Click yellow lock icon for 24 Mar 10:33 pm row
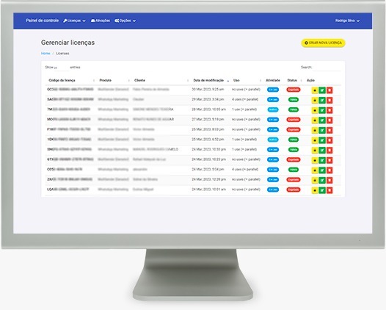 (x=315, y=151)
